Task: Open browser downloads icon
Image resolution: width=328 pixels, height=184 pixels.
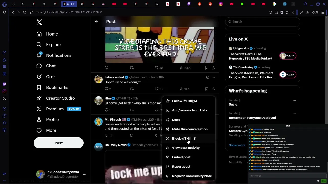Action: 307,12
